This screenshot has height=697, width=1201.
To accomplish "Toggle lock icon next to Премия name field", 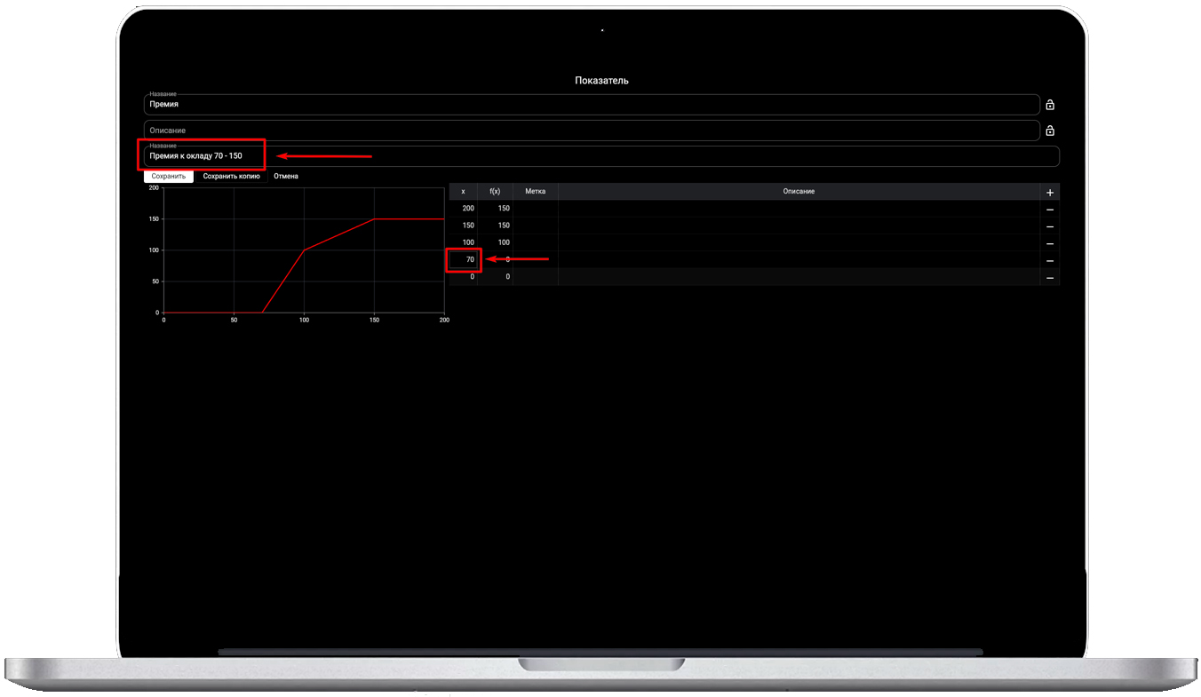I will coord(1050,105).
